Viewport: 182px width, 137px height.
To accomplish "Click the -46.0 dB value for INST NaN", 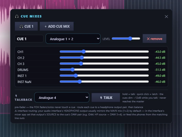I will click(160, 82).
